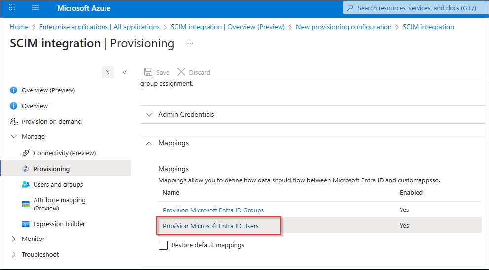
Task: Open SCIM integration | Overview (Preview) breadcrumb
Action: click(228, 27)
